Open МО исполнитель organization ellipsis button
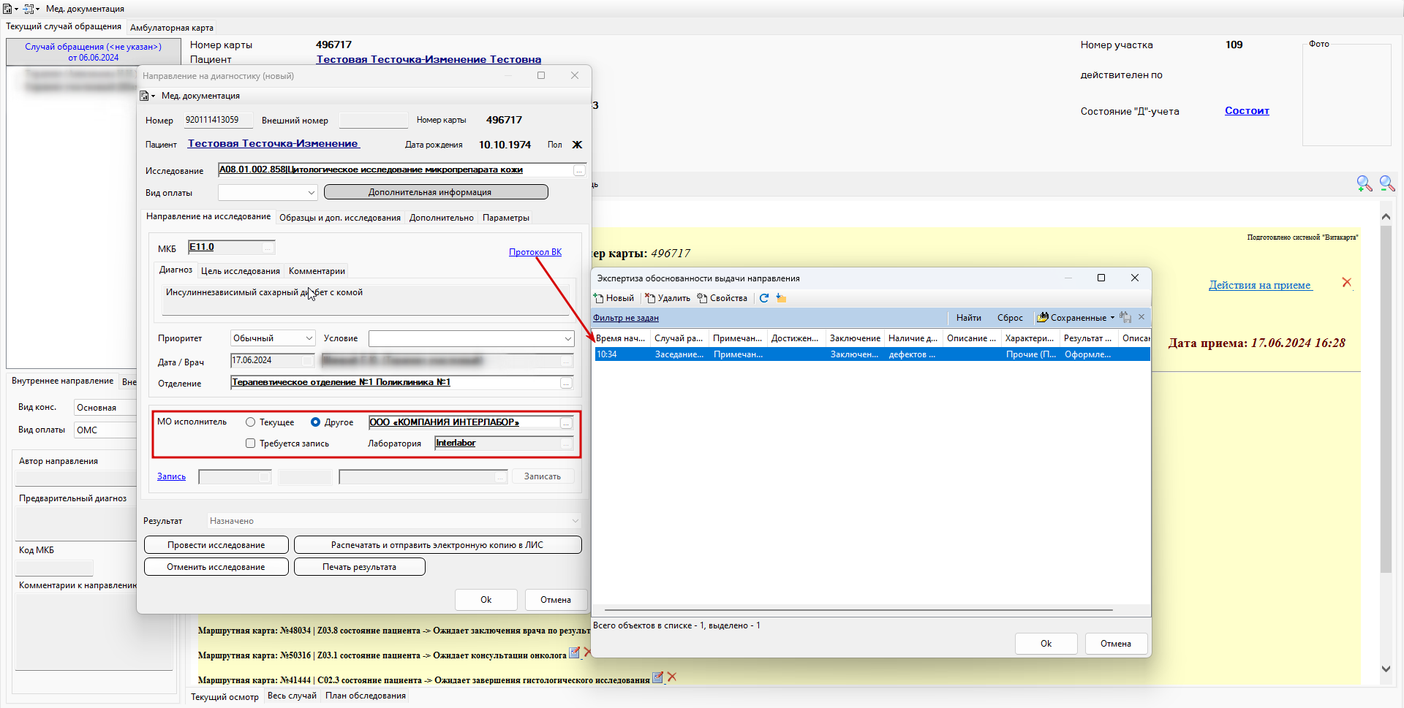This screenshot has height=708, width=1404. (566, 423)
